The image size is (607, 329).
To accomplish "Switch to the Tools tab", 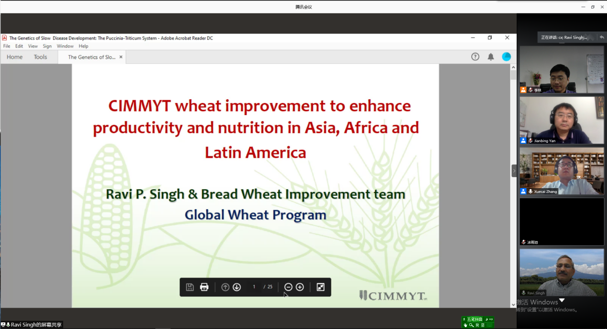I will tap(40, 57).
